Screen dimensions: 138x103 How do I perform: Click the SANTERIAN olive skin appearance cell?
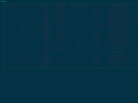118,25
